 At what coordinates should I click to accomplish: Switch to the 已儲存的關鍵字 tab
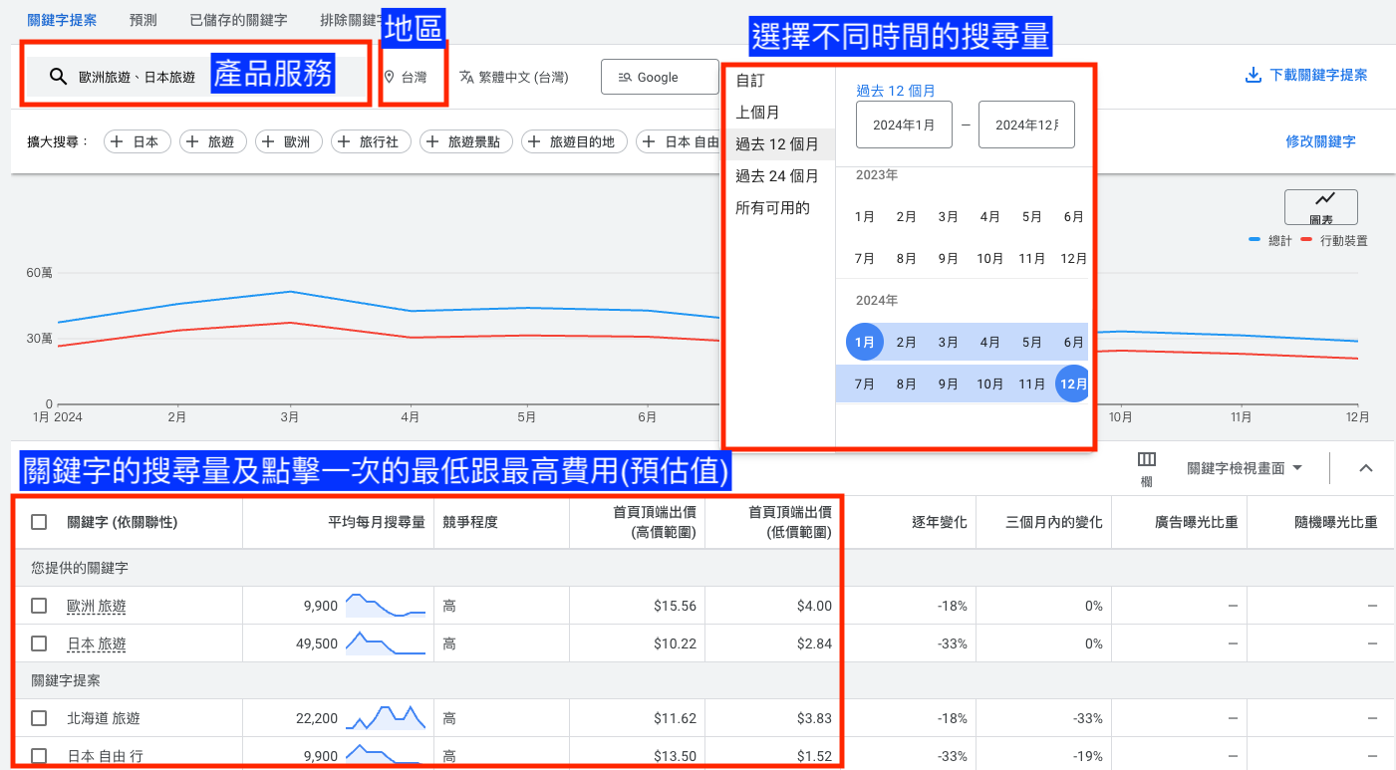[x=238, y=19]
